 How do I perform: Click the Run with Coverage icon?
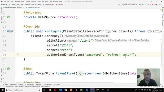[x=146, y=5]
